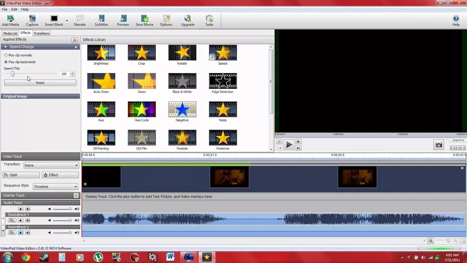467x263 pixels.
Task: Choose the Crop effect
Action: (142, 55)
